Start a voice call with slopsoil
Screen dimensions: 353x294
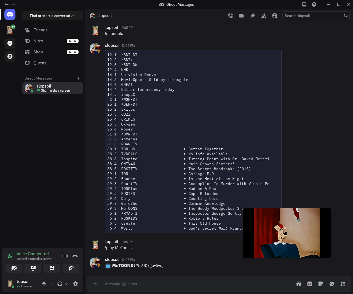point(231,16)
